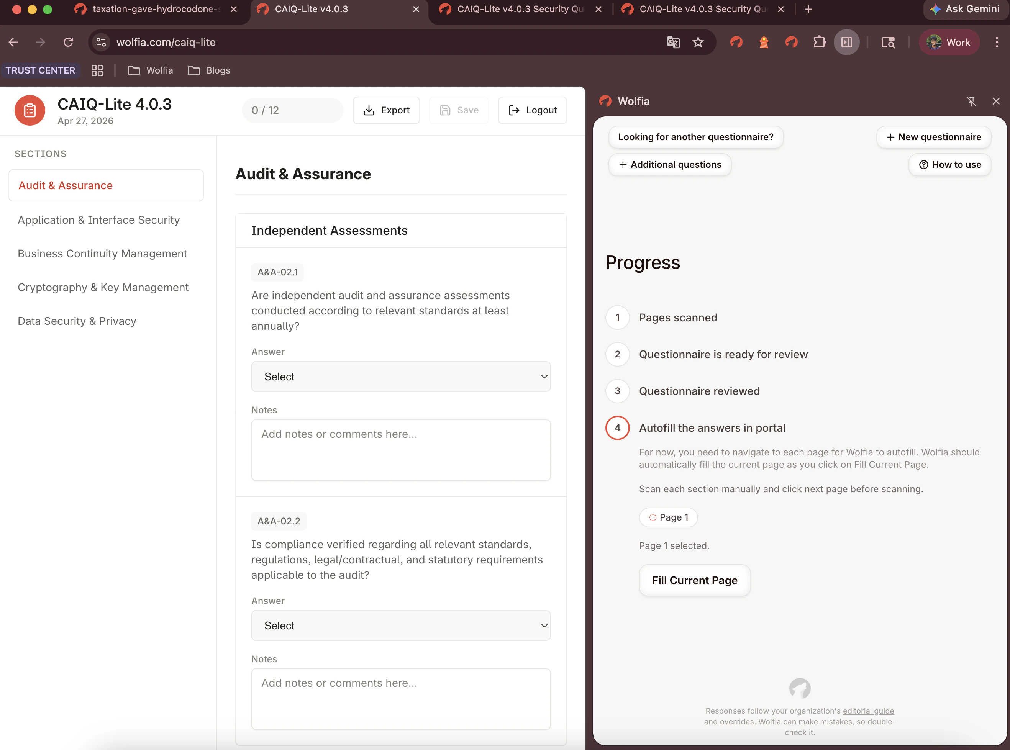
Task: Open the Answer dropdown for A&A-02.2
Action: 400,625
